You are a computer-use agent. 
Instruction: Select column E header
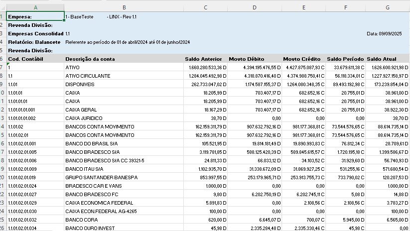click(303, 7)
